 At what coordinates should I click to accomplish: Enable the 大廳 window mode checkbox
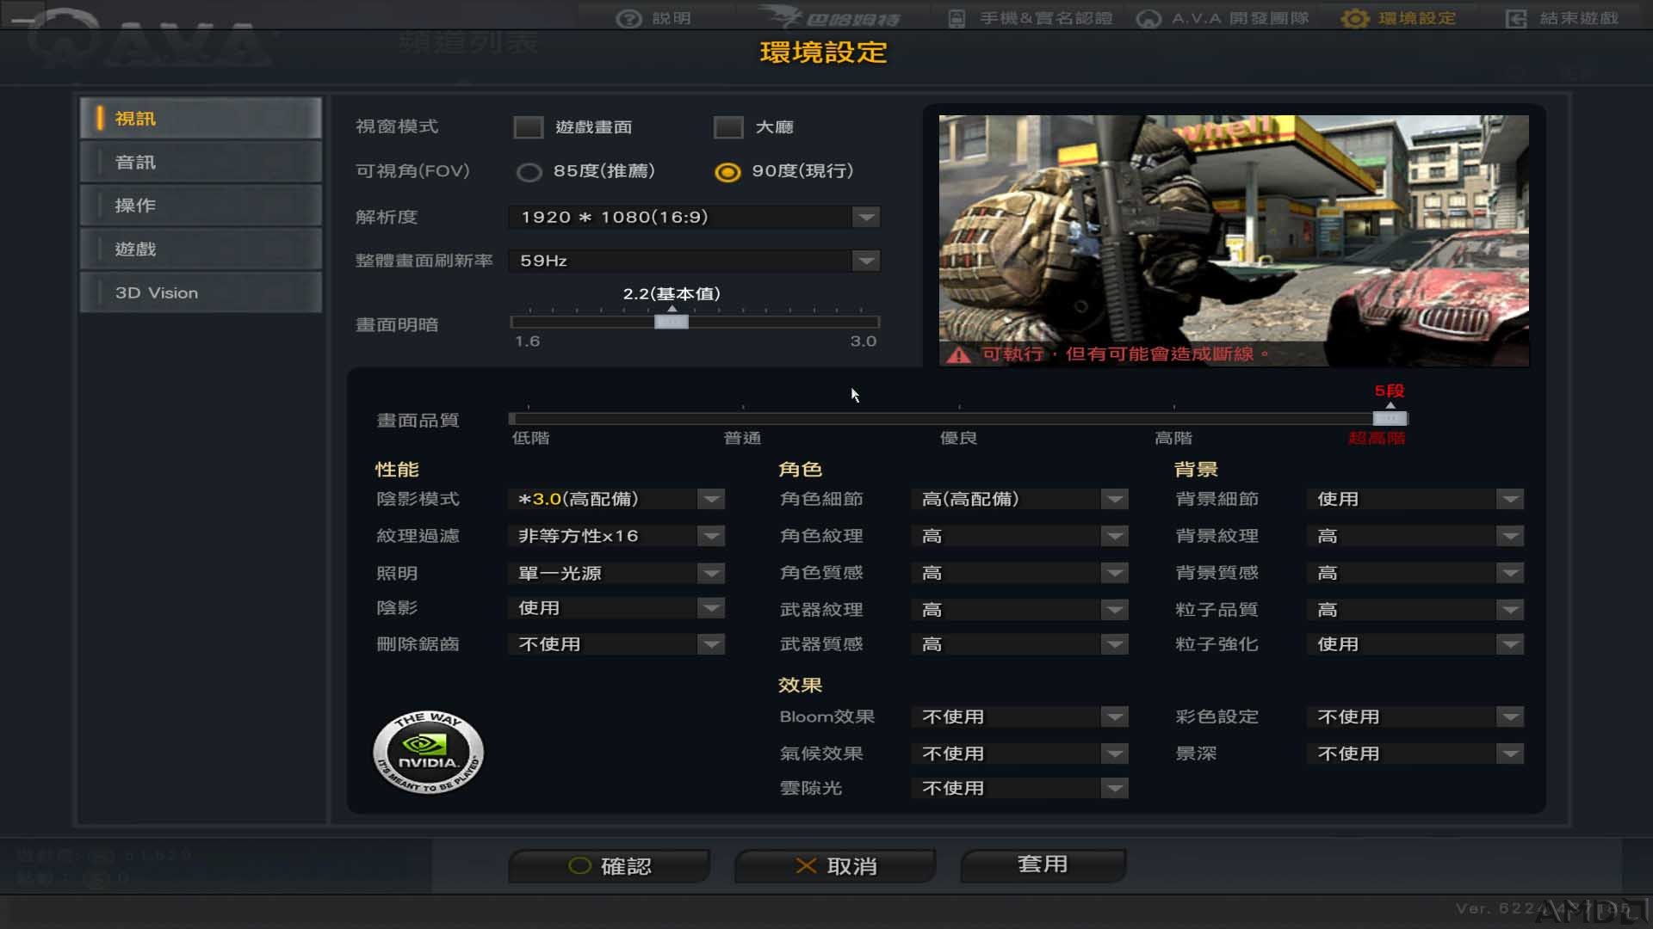pyautogui.click(x=728, y=127)
